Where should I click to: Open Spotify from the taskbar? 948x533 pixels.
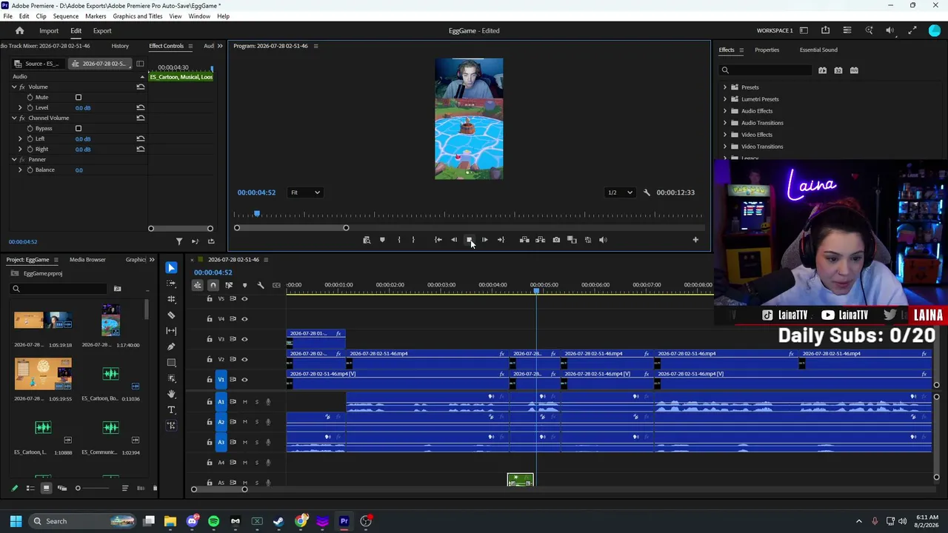click(x=214, y=521)
